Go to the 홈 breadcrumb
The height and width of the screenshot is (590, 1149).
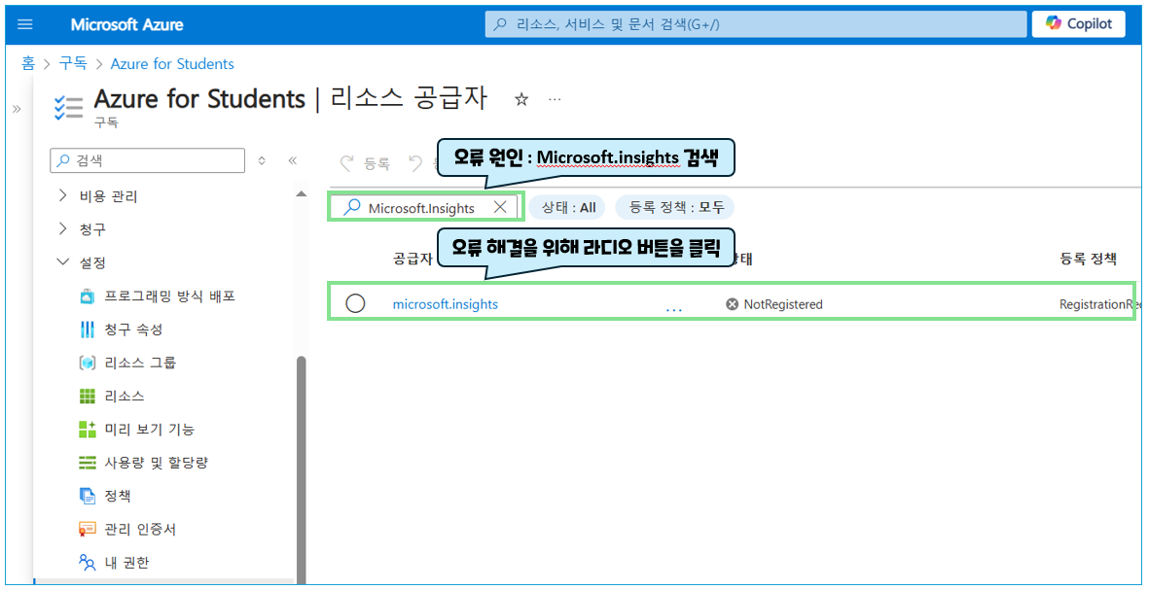point(28,64)
